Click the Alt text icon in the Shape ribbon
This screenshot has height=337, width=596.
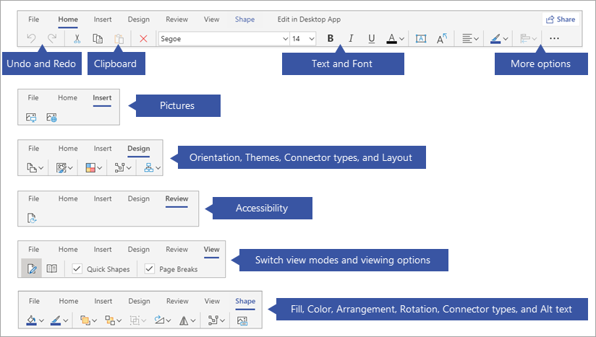click(242, 320)
